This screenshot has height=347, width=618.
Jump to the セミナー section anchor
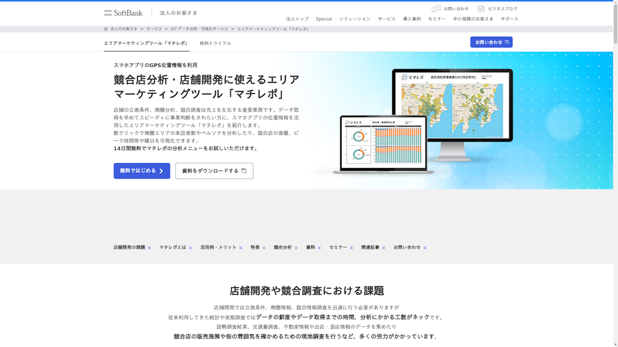pyautogui.click(x=338, y=247)
